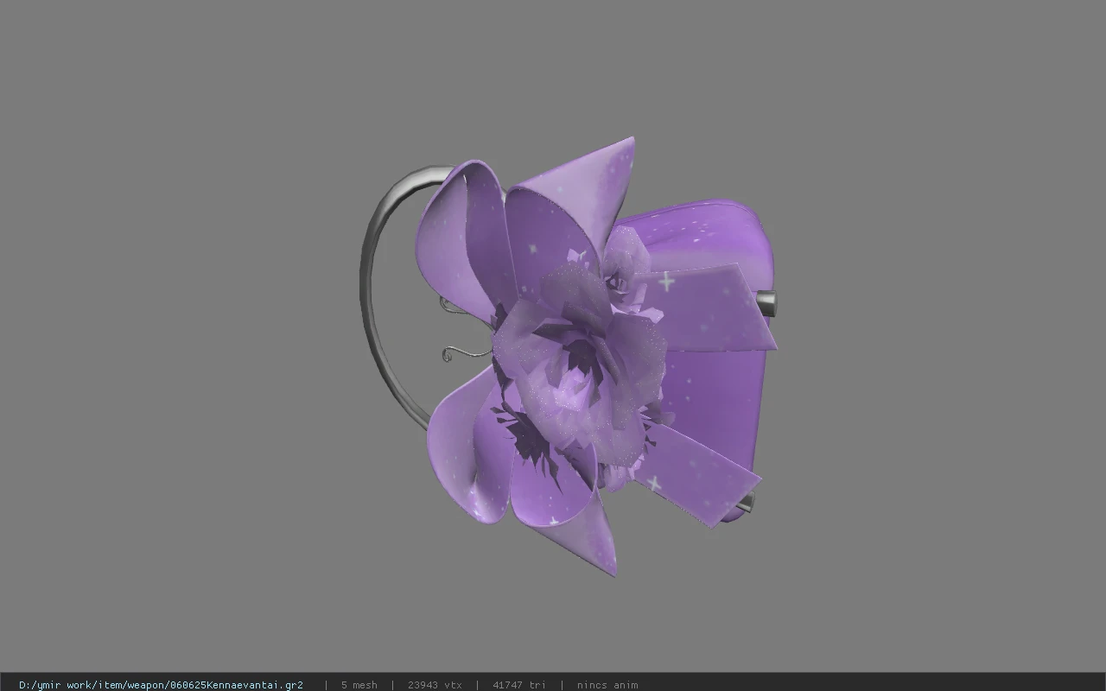Click the '23943 vtx' vertex count

[435, 685]
